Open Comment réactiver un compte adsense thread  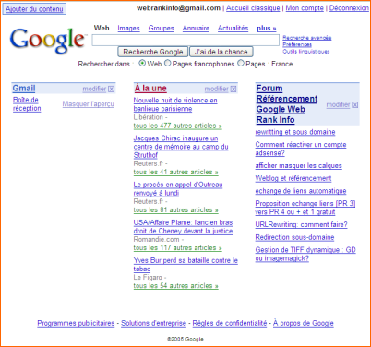(x=301, y=149)
